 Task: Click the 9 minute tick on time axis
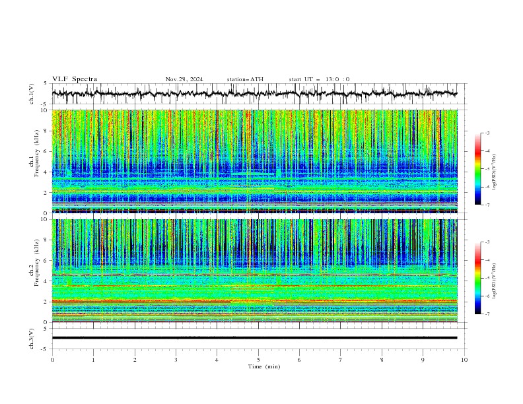pos(423,360)
